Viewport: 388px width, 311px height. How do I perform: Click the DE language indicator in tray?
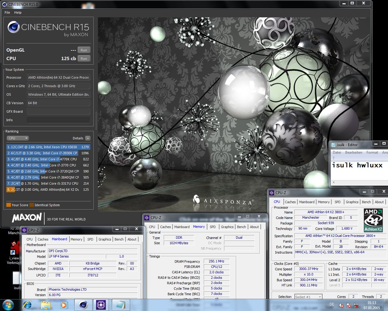[x=332, y=304]
